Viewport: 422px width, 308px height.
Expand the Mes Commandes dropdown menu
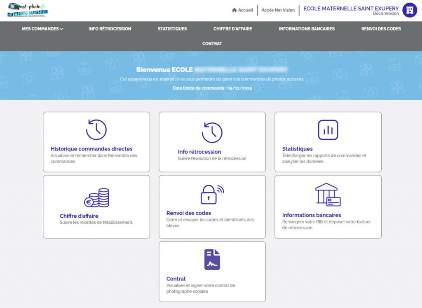(x=42, y=29)
